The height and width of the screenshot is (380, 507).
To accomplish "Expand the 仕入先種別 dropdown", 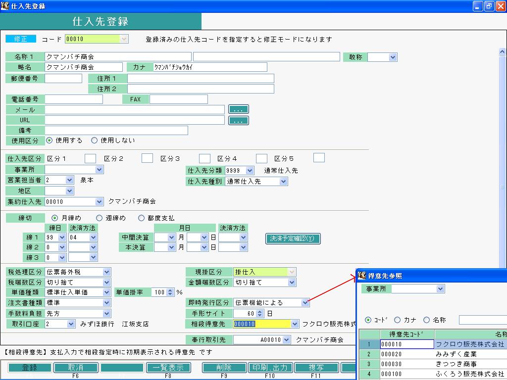I will 283,181.
